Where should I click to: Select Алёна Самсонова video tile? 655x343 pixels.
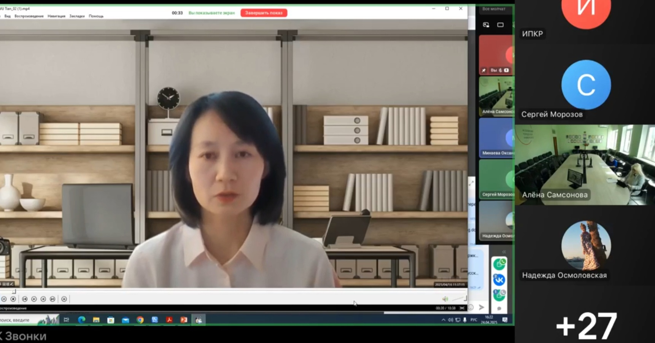(585, 165)
